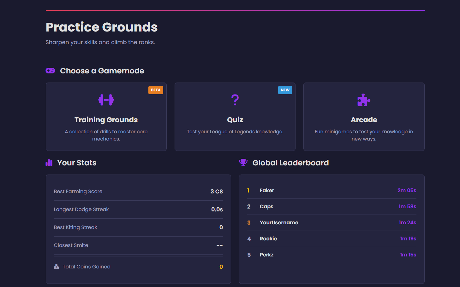
Task: Click the gamepad icon beside Choose a Gamemode
Action: click(50, 71)
